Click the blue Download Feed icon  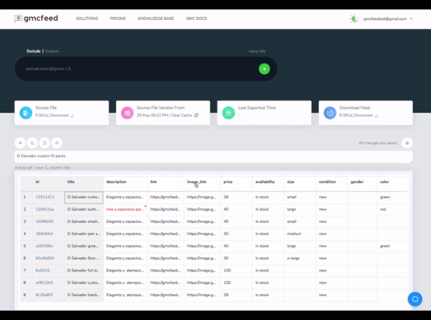pyautogui.click(x=330, y=113)
